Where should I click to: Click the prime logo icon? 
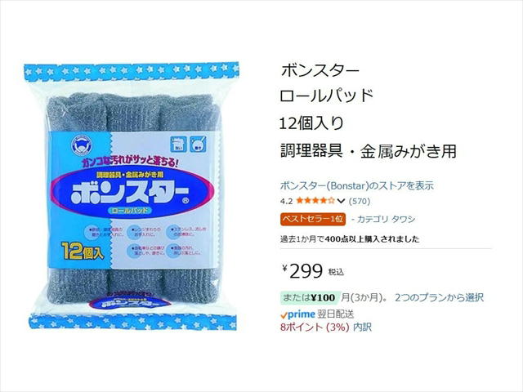[x=297, y=314]
